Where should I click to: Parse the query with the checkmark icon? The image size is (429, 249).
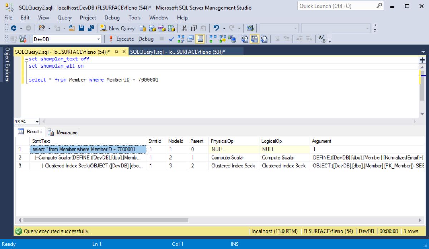tap(172, 39)
